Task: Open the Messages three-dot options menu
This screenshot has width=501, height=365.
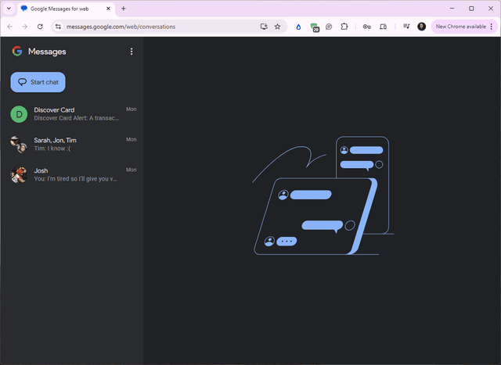Action: 132,52
